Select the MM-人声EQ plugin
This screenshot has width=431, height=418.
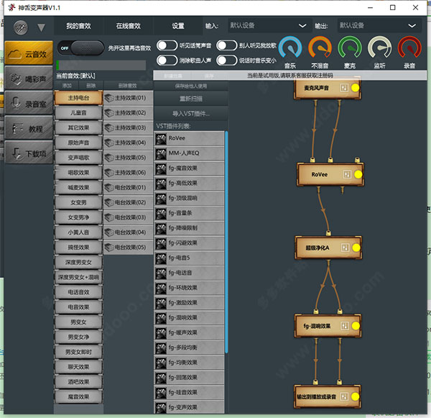click(x=190, y=153)
